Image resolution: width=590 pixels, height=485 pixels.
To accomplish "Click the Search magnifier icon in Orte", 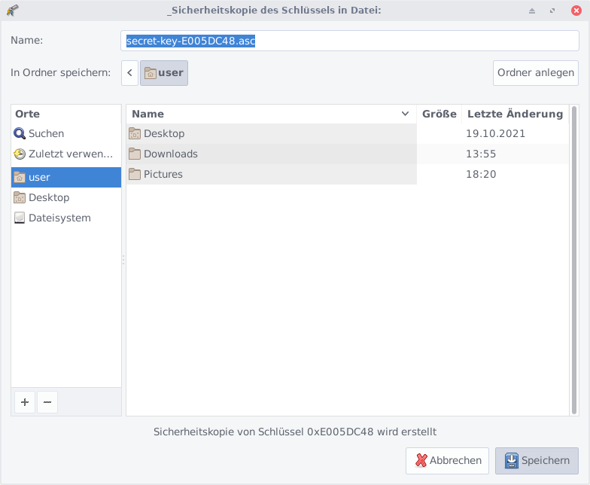I will click(x=20, y=134).
